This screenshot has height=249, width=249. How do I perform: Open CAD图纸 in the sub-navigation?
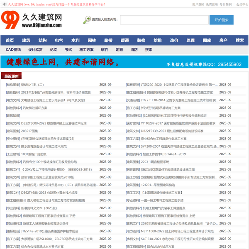point(13,50)
